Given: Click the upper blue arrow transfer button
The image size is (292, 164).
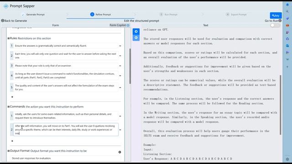Looking at the screenshot, I should [136, 31].
